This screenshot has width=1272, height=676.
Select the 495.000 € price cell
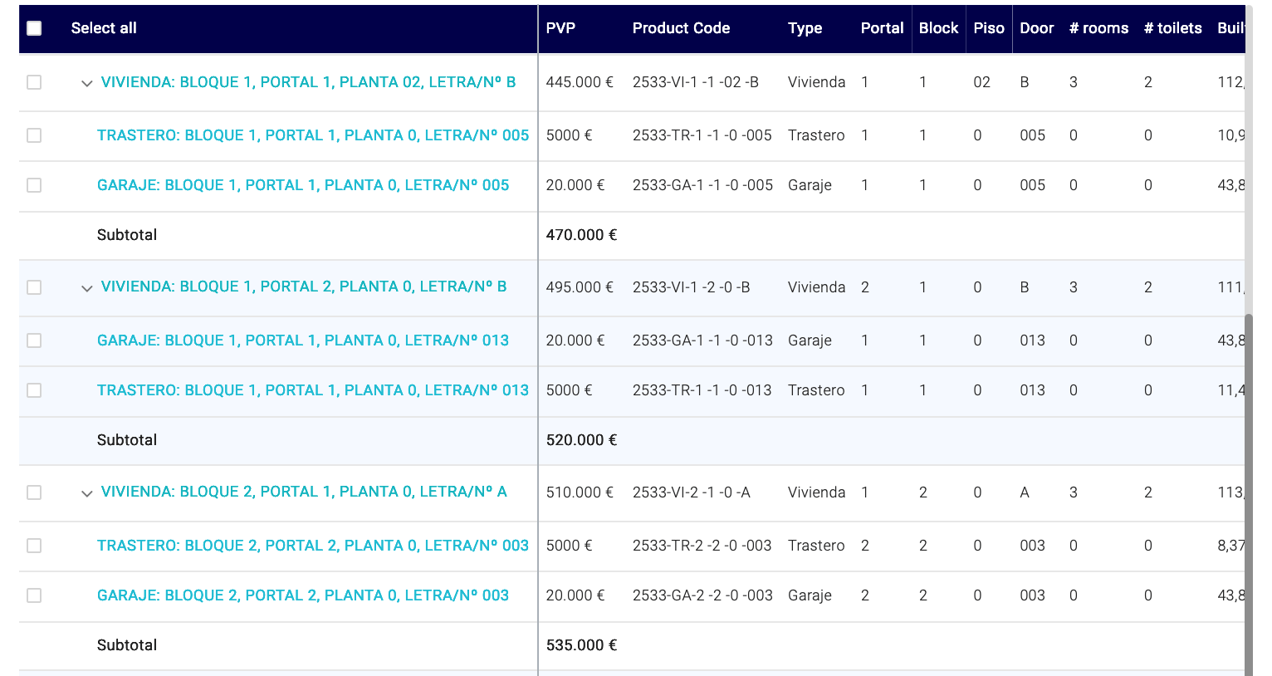[x=580, y=287]
